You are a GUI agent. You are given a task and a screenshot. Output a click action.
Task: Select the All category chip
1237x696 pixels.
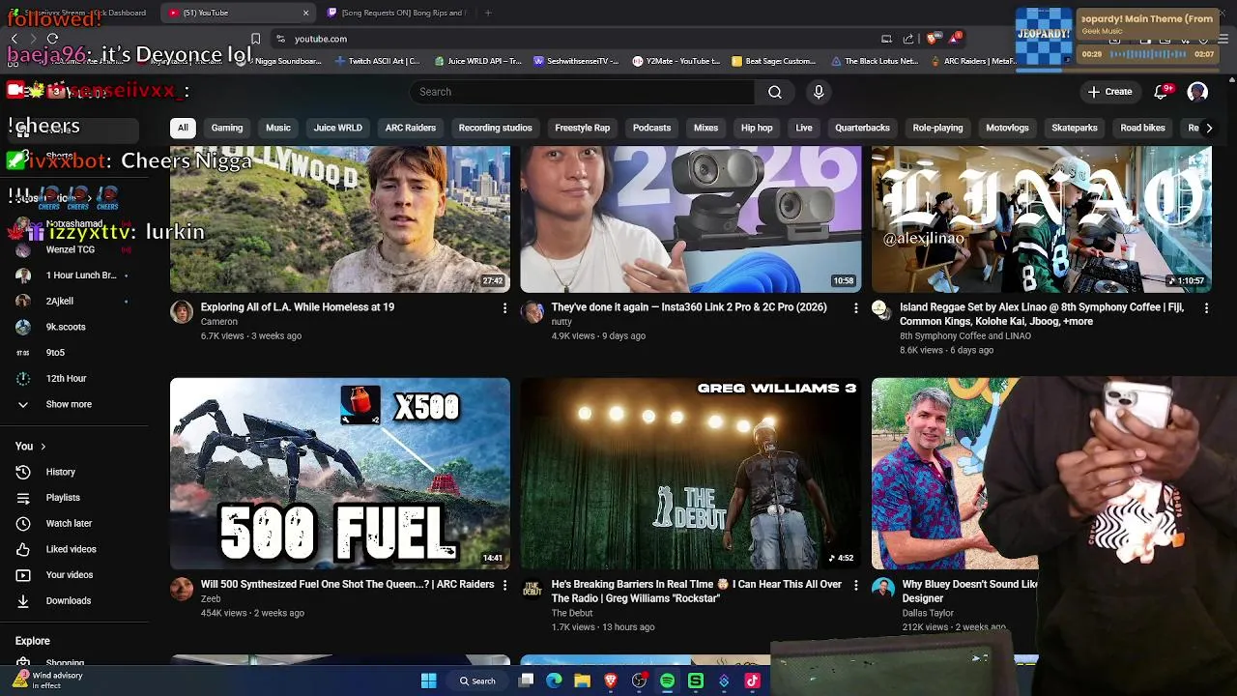183,128
